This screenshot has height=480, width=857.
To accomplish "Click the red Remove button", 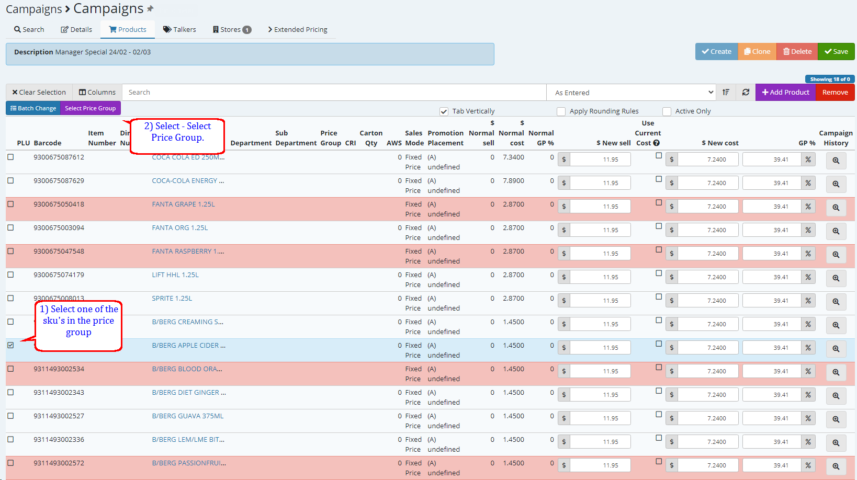I will click(x=835, y=92).
